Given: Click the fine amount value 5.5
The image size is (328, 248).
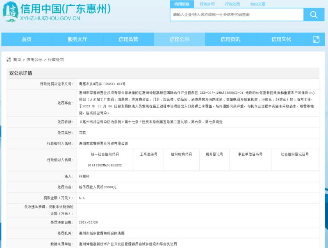Looking at the screenshot, I should (82, 198).
